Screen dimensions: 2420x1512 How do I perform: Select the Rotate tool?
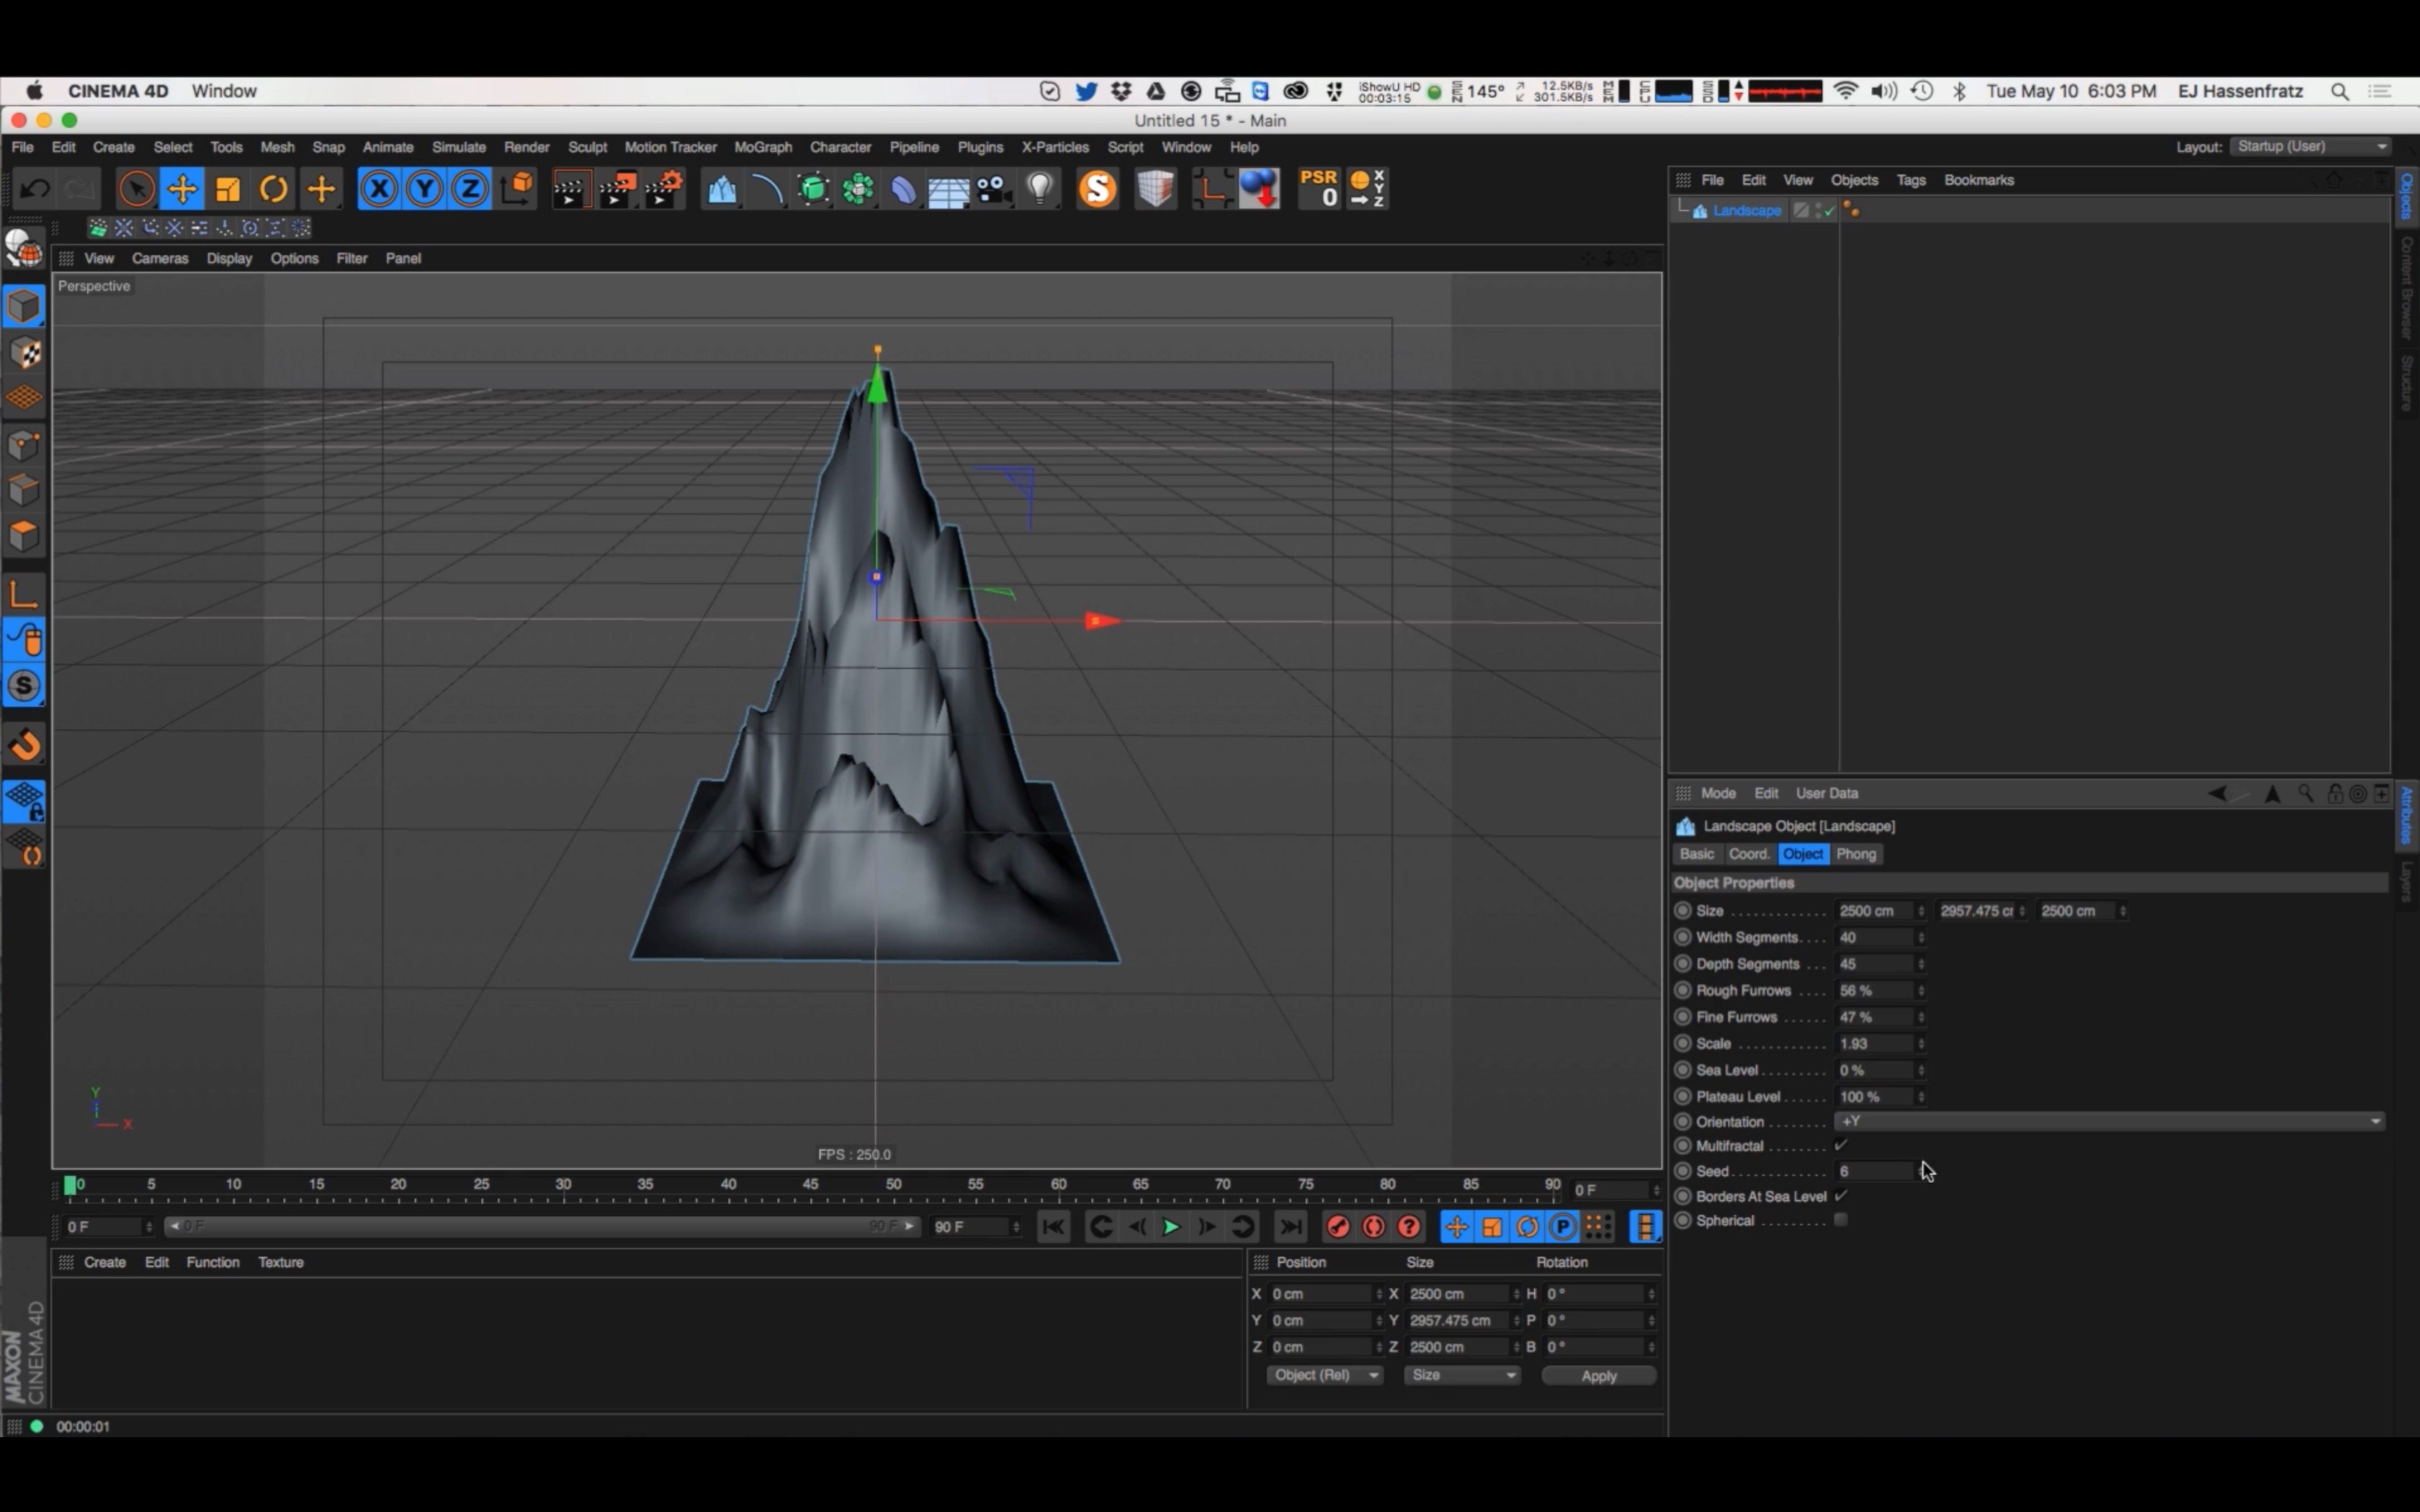tap(273, 189)
